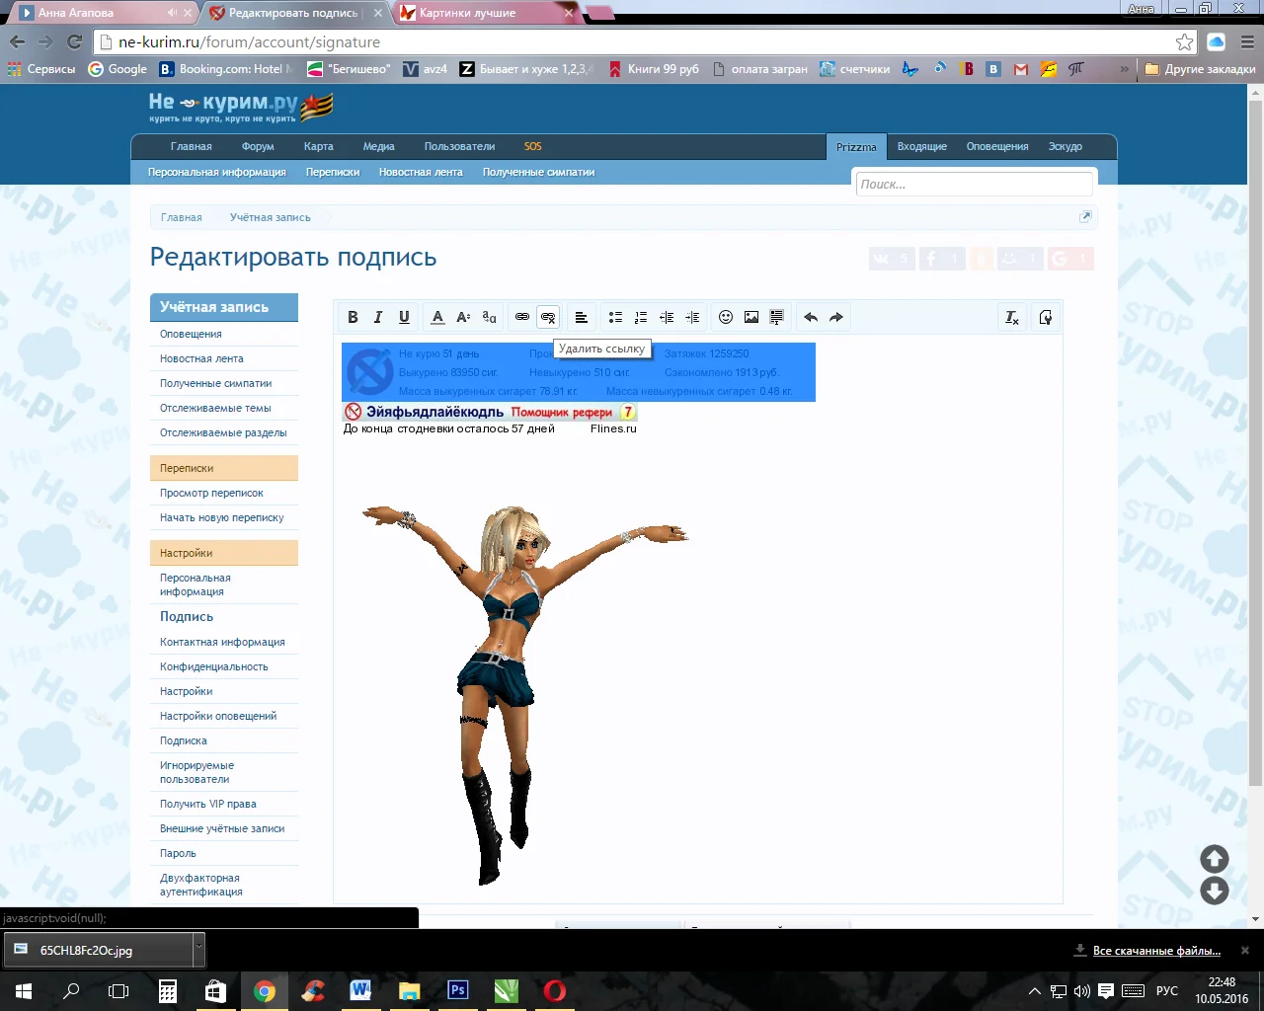This screenshot has height=1011, width=1264.
Task: Expand the 65CHL8Fc2Oc.jpg download options arrow
Action: (x=198, y=950)
